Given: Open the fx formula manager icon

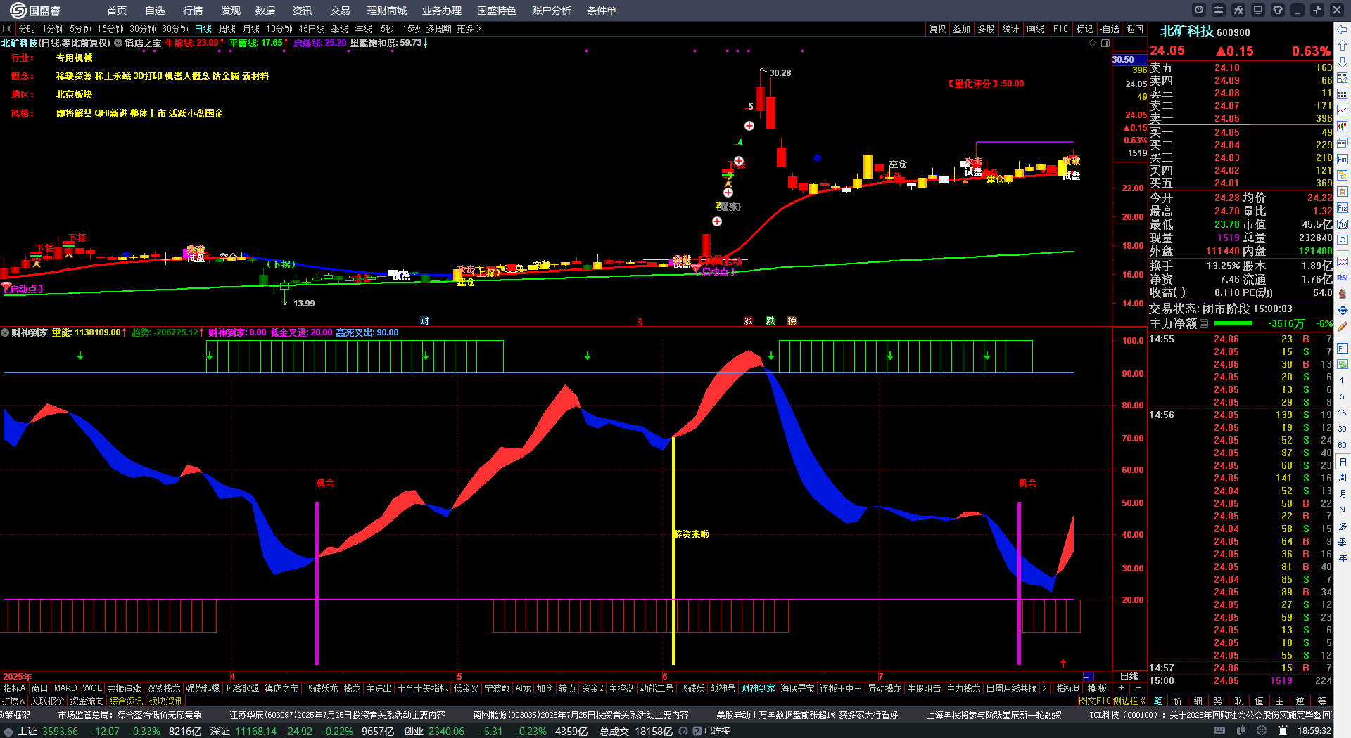Looking at the screenshot, I should click(x=1238, y=10).
